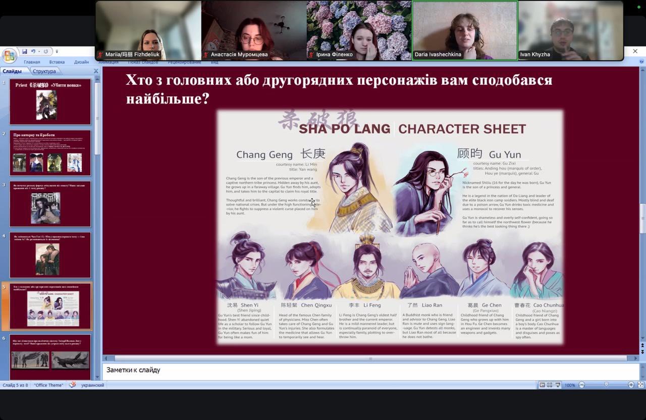Go to previous slide double-arrow button
Screen dimensions: 646x420
642,346
